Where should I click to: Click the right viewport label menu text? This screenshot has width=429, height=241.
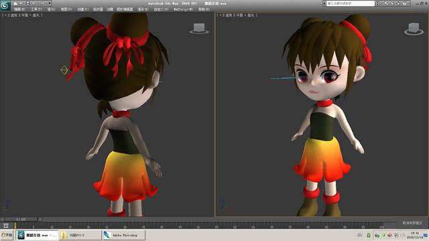[237, 15]
